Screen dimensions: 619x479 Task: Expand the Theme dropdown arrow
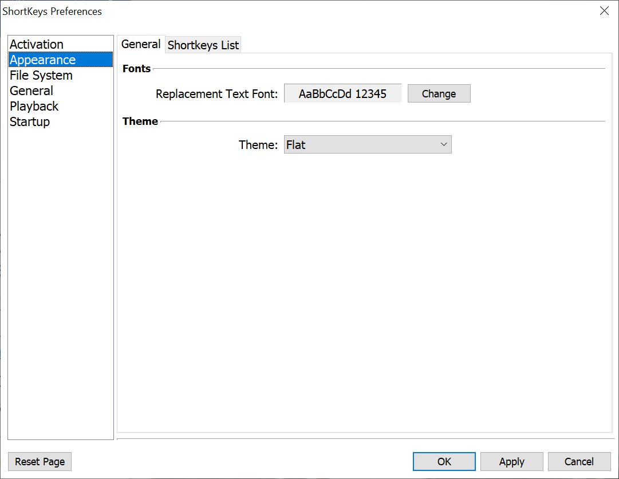pyautogui.click(x=444, y=145)
